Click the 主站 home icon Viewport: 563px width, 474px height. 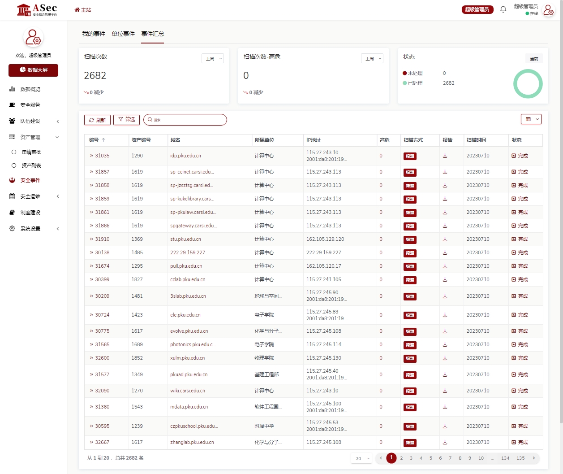(x=77, y=10)
